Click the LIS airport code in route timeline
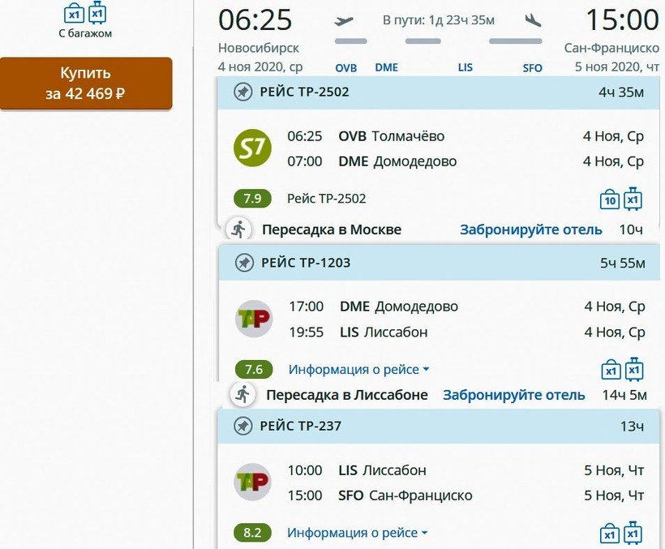Image resolution: width=665 pixels, height=549 pixels. click(x=465, y=68)
